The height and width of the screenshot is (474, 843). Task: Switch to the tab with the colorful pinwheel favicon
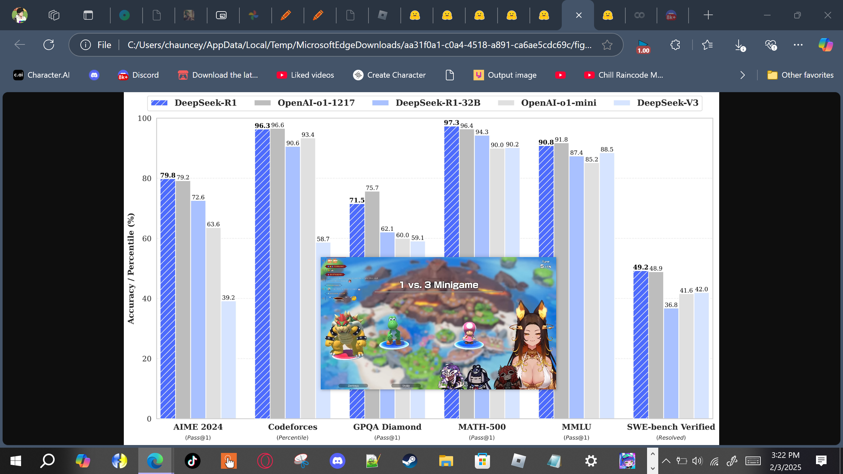[254, 15]
